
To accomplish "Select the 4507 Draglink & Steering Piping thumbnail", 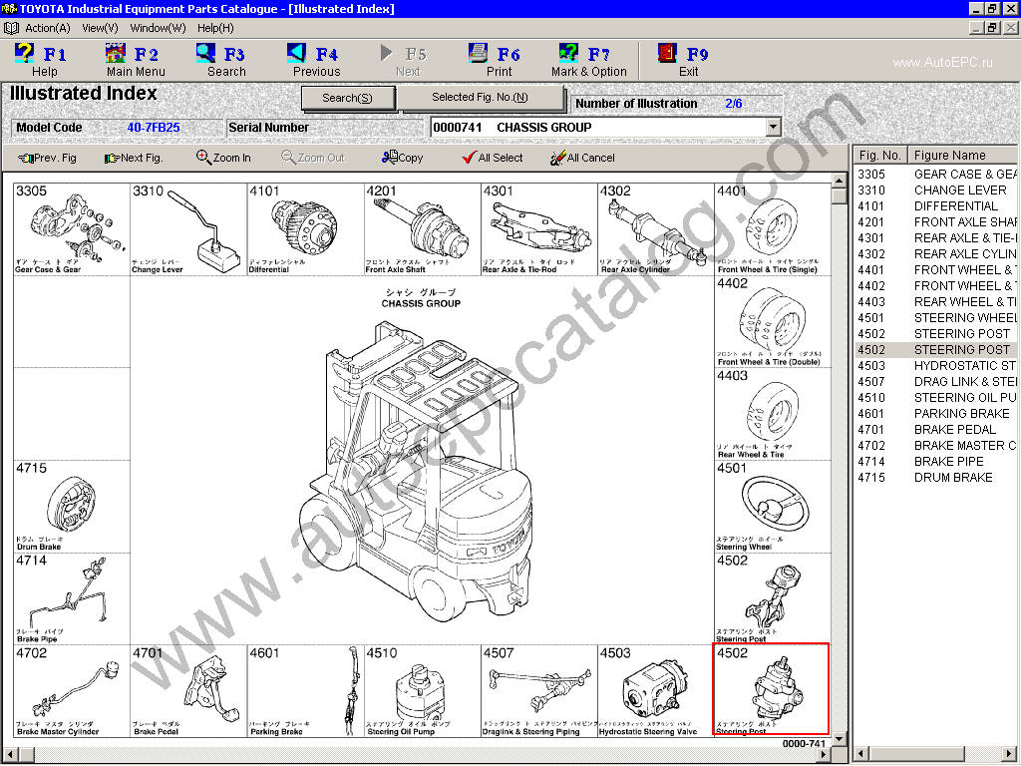I will 538,692.
